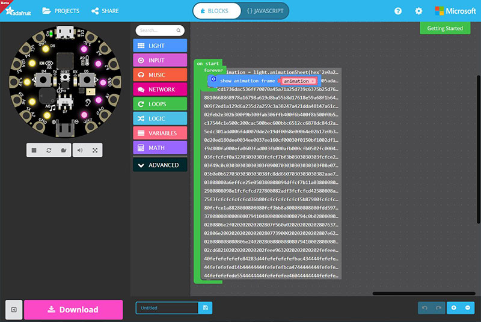Viewport: 481px width, 322px height.
Task: Open the animation variable dropdown
Action: click(x=313, y=80)
